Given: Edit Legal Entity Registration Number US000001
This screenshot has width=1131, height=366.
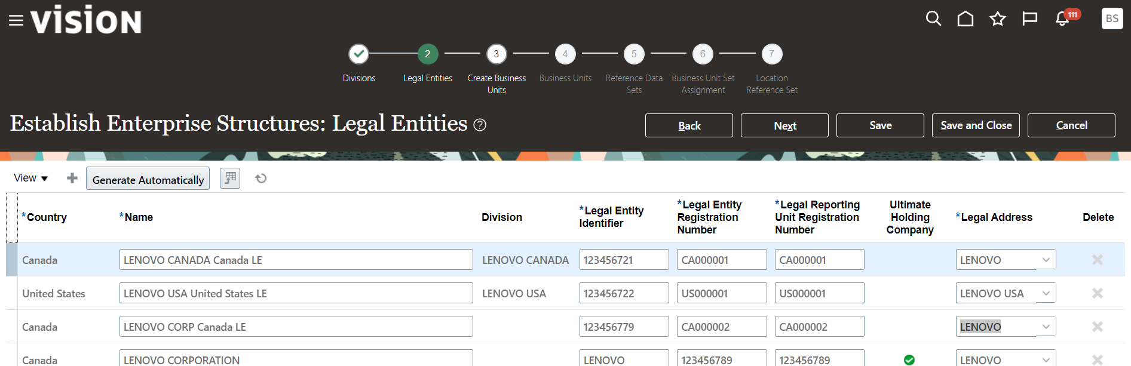Looking at the screenshot, I should click(722, 293).
